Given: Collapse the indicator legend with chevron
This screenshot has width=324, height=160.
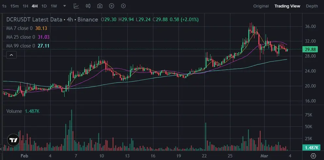Looking at the screenshot, I should tap(11, 55).
